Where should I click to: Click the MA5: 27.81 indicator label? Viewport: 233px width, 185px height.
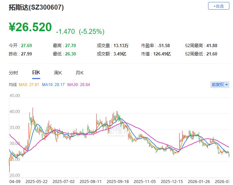[x=30, y=85]
